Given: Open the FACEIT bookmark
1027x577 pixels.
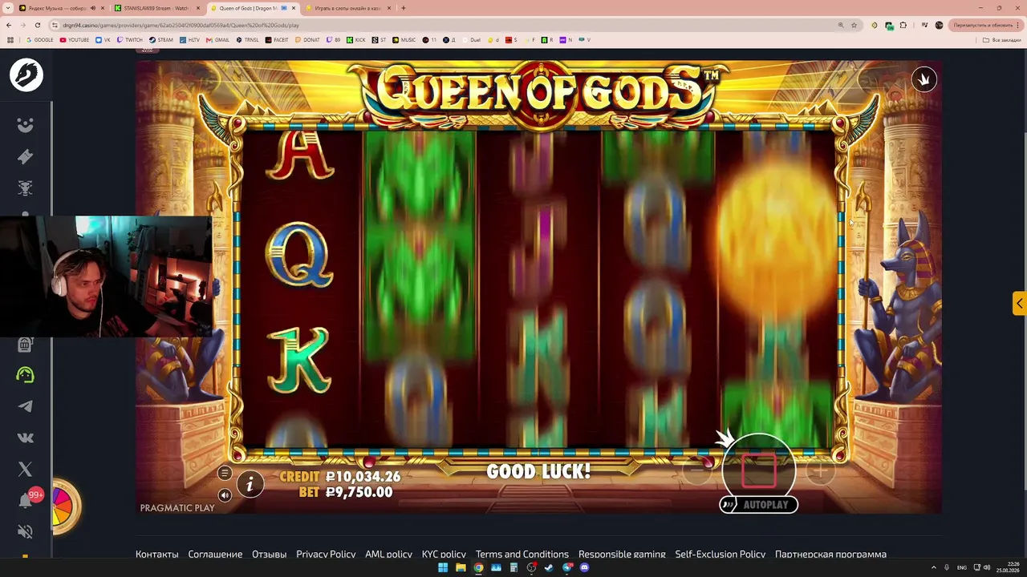Looking at the screenshot, I should (277, 40).
